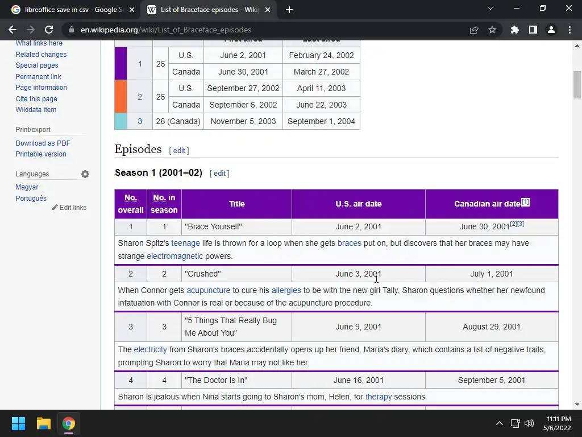Open File Explorer from taskbar
582x437 pixels.
click(x=43, y=423)
